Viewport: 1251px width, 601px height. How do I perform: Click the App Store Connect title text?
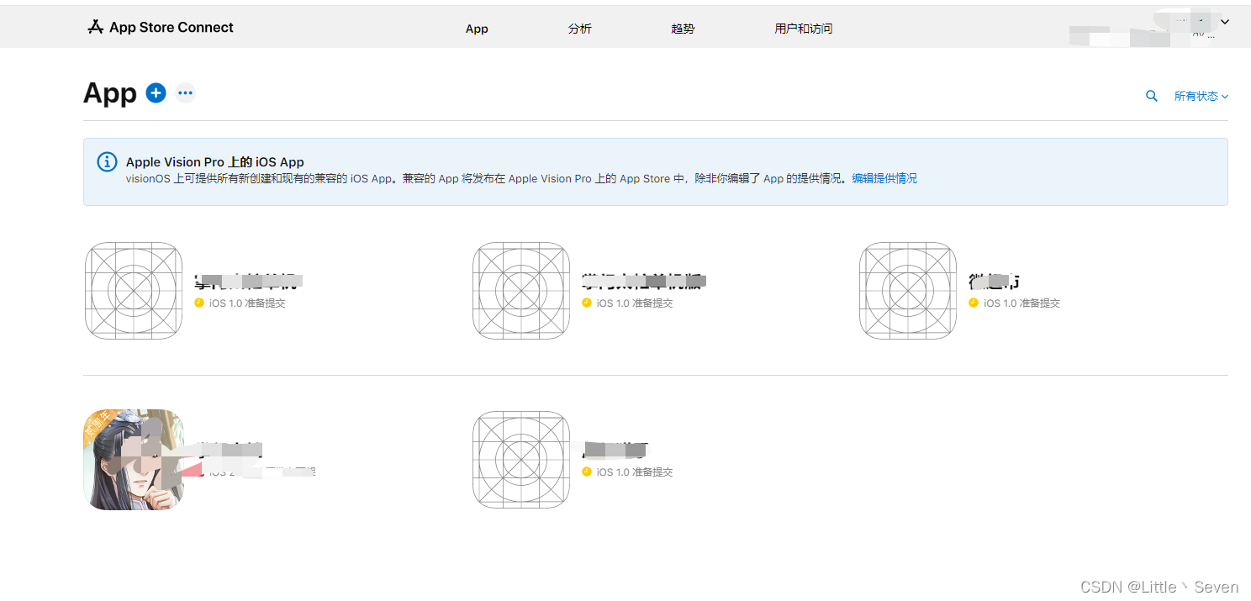tap(172, 27)
